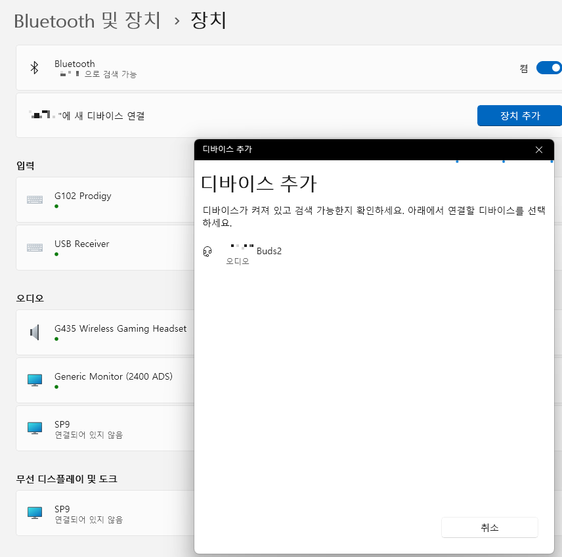Click the Bluetooth icon in the settings panel
The width and height of the screenshot is (562, 557).
coord(34,68)
